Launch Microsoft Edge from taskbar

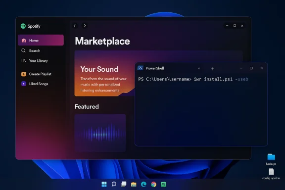[143, 185]
